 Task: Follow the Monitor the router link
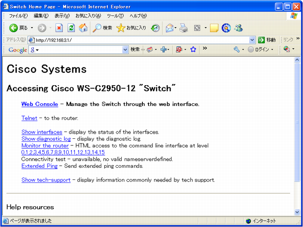(45, 146)
